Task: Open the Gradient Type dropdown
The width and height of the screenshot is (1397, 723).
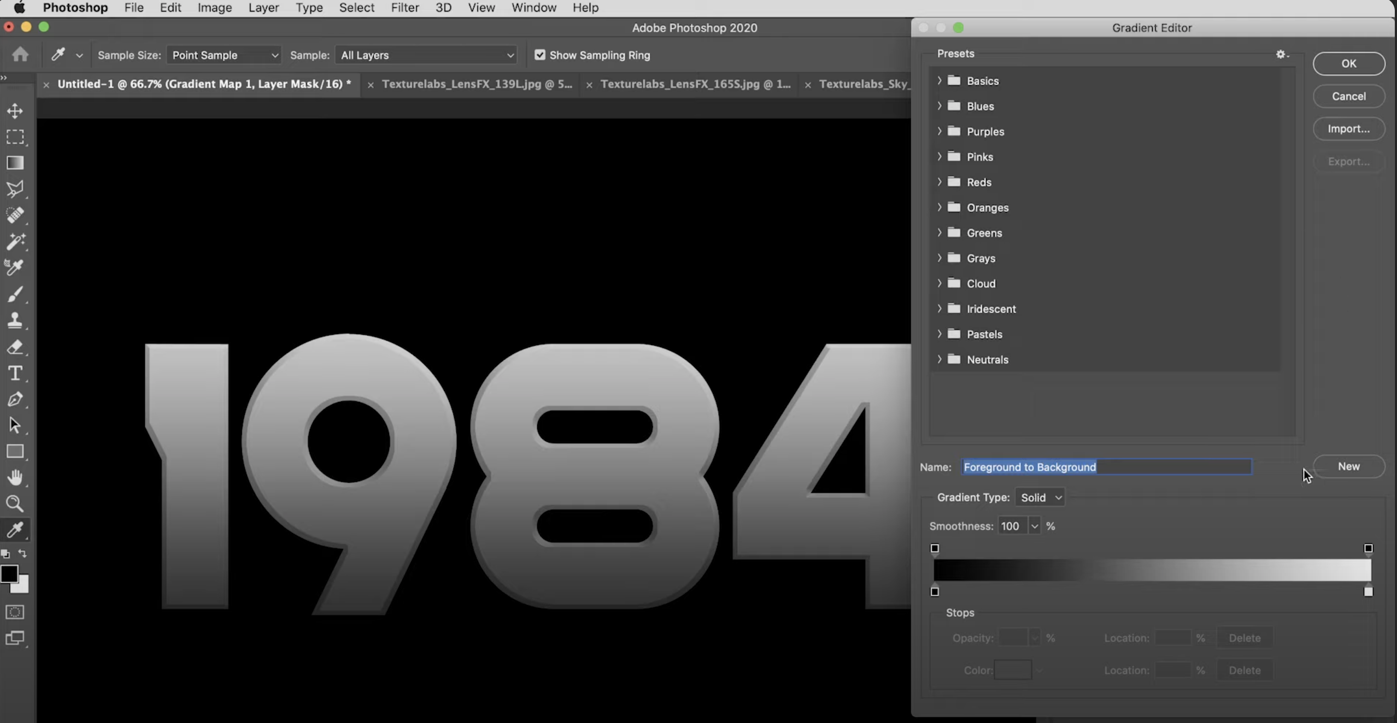Action: (1039, 497)
